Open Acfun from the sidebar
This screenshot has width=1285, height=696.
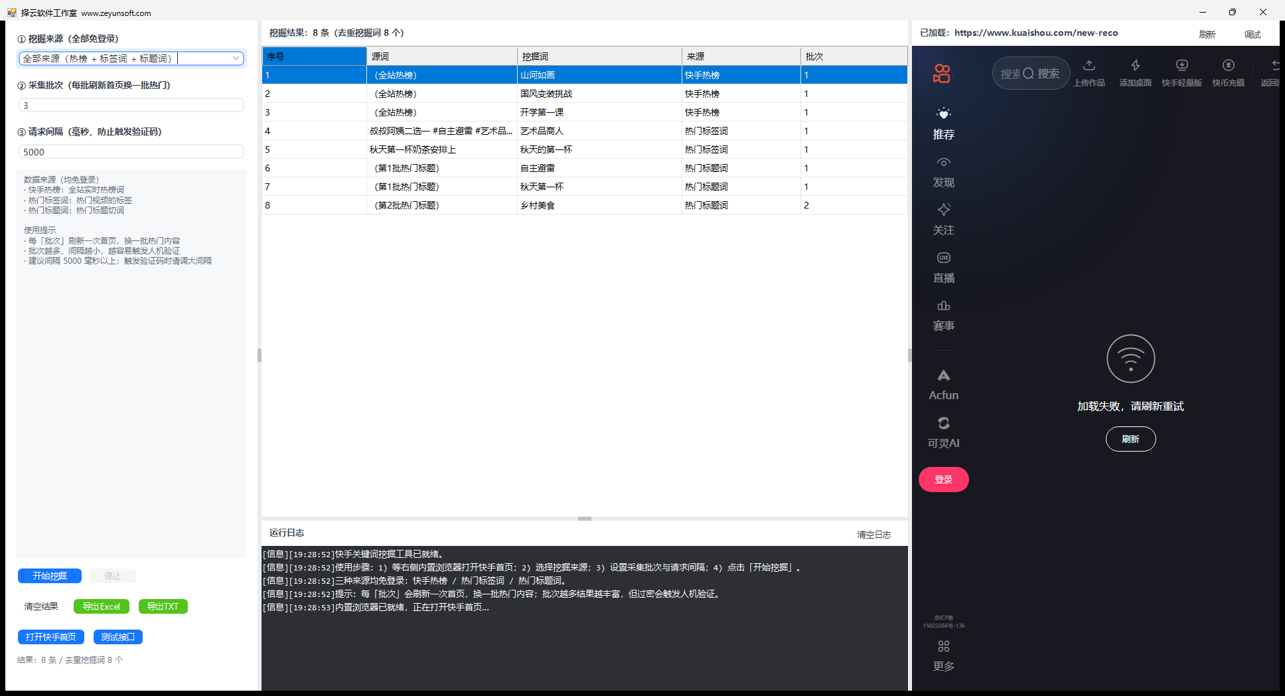[x=944, y=385]
